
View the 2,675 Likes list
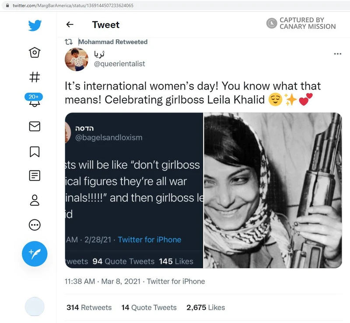point(206,308)
